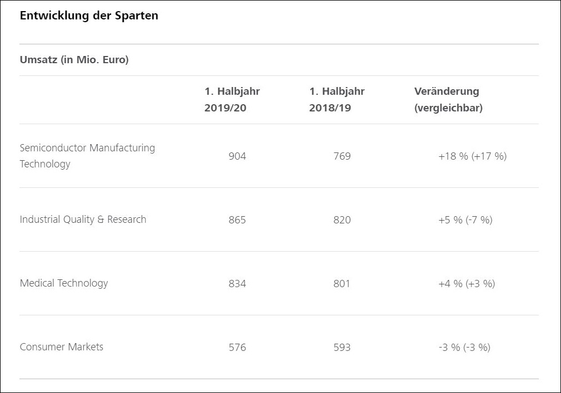Image resolution: width=561 pixels, height=393 pixels.
Task: Click the value 820 in the Industrial Quality row
Action: coord(342,220)
